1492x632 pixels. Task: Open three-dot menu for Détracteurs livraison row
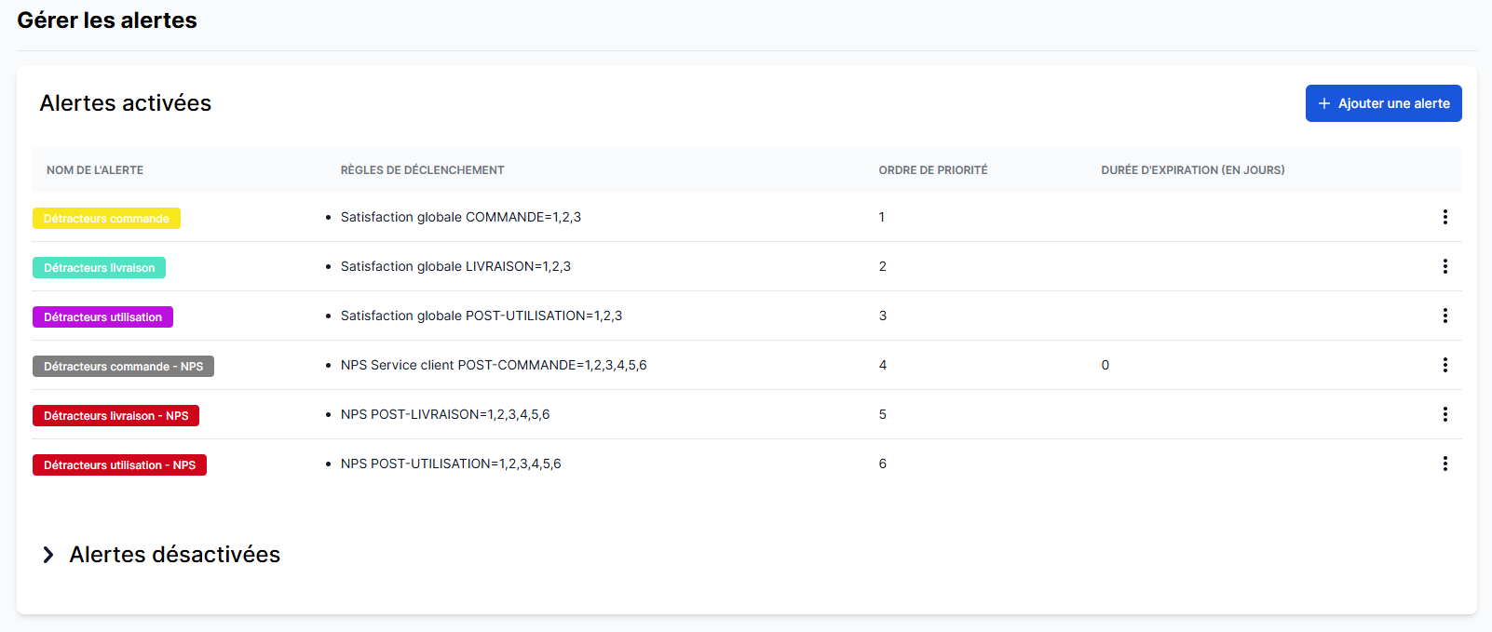tap(1445, 266)
